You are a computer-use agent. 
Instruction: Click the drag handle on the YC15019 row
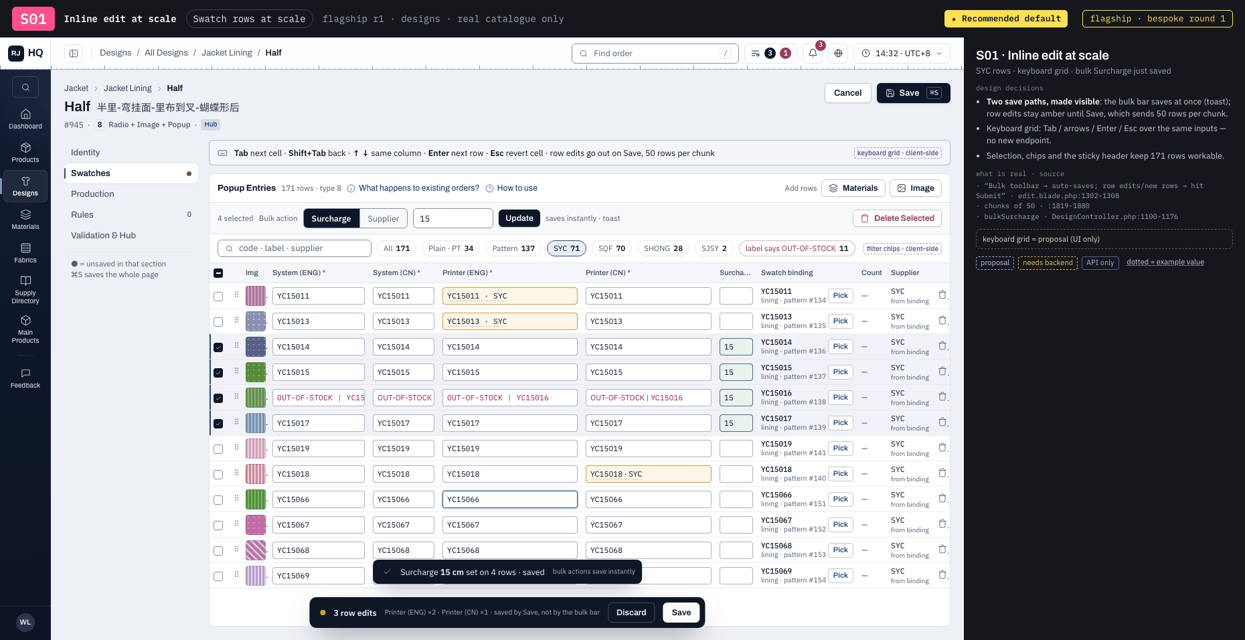[236, 447]
